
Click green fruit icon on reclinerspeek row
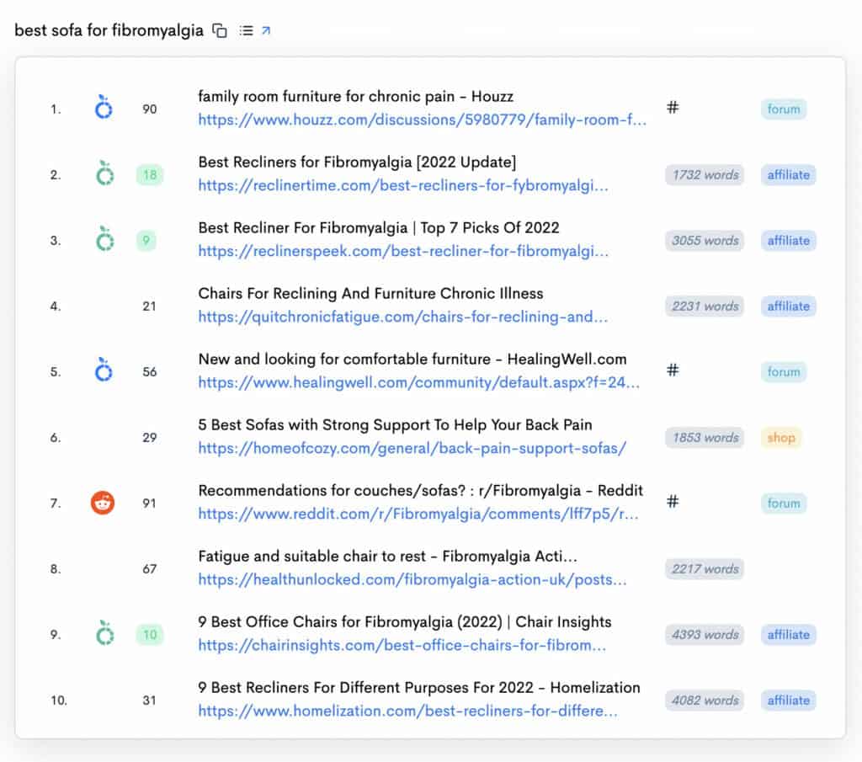pos(104,239)
